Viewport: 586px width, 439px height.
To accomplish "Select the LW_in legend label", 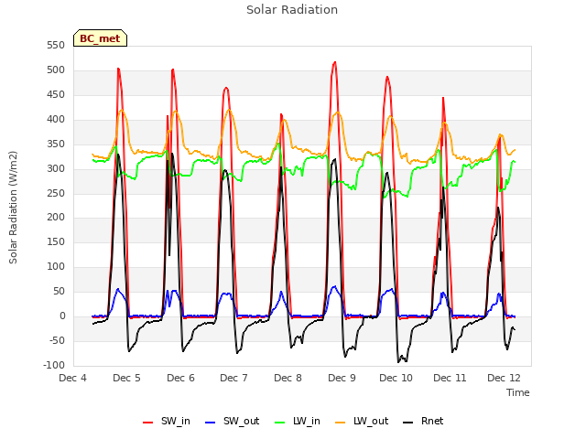I will point(307,421).
